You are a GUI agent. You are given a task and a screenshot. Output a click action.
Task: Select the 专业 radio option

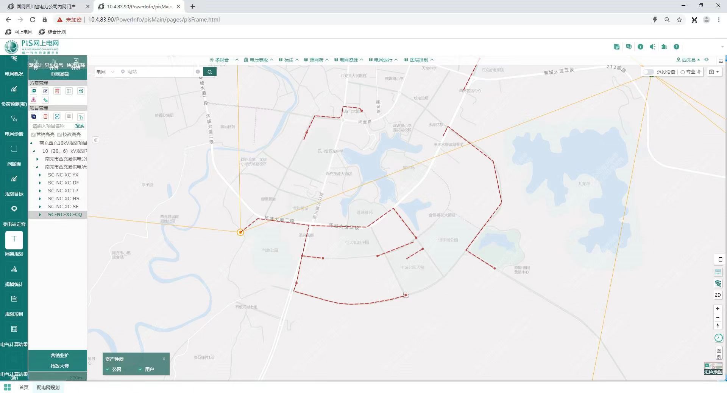tap(683, 72)
